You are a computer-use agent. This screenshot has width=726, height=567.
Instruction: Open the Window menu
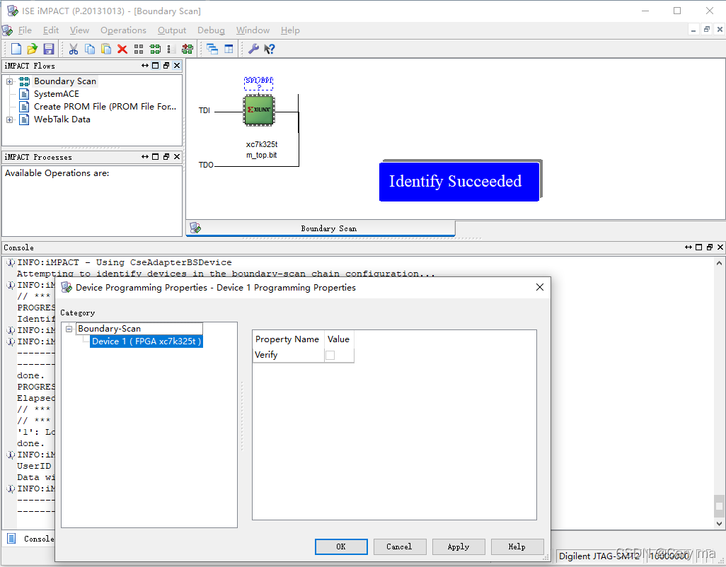click(253, 30)
